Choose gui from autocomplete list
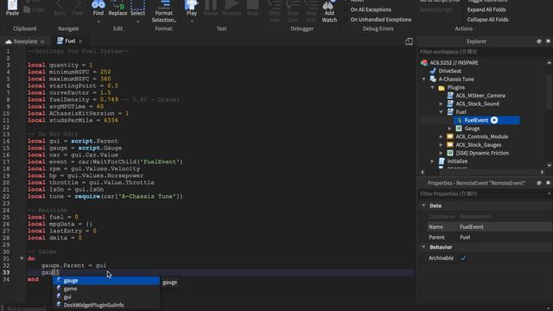This screenshot has height=311, width=553. click(x=106, y=297)
